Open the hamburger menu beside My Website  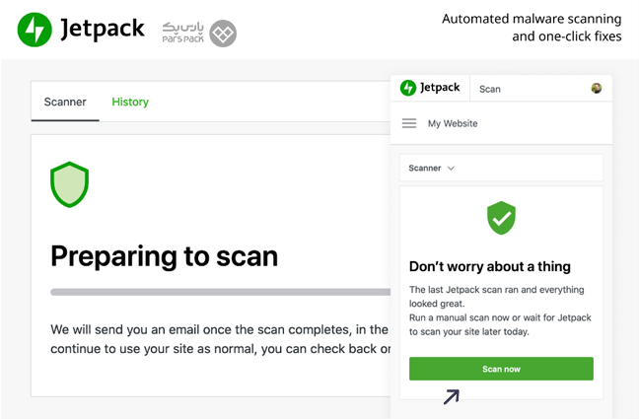[409, 123]
